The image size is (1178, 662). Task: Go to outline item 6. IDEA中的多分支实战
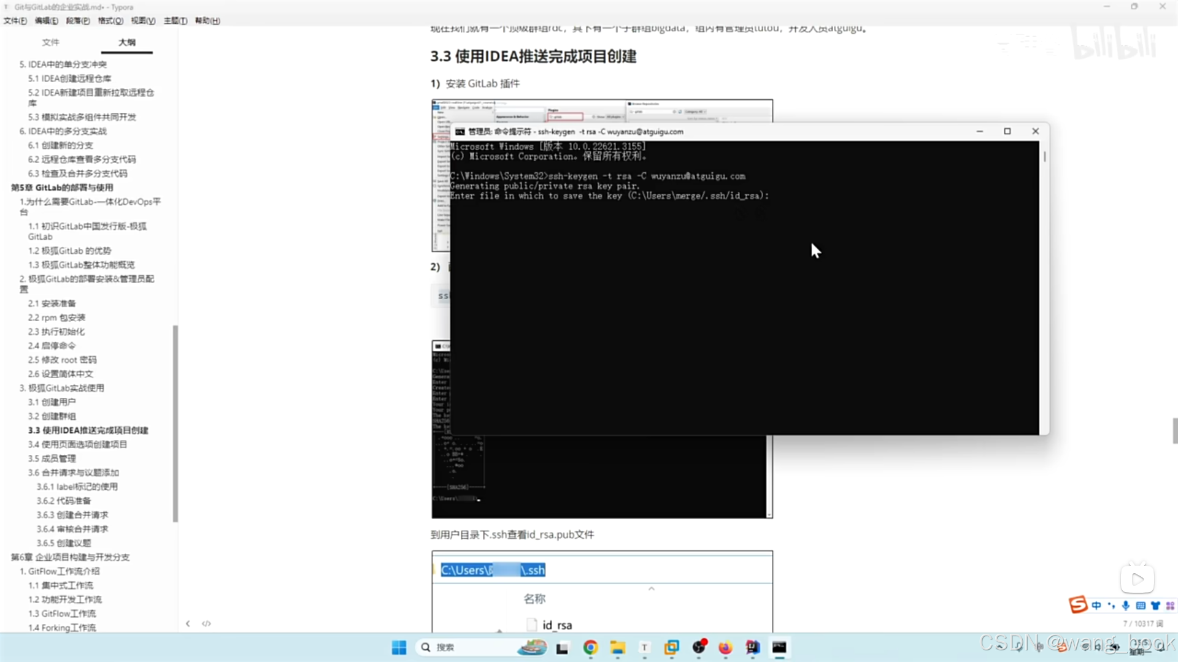pos(63,131)
